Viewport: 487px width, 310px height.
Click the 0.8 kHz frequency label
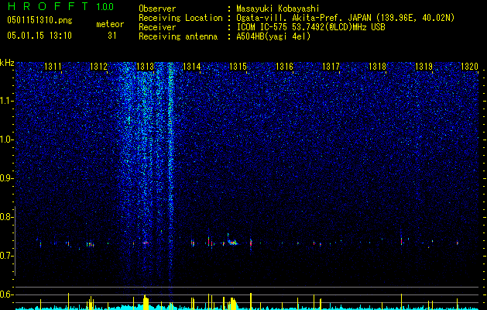click(x=7, y=217)
